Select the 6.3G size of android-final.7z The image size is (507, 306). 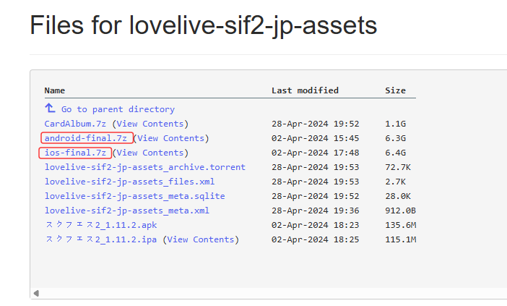tap(395, 138)
